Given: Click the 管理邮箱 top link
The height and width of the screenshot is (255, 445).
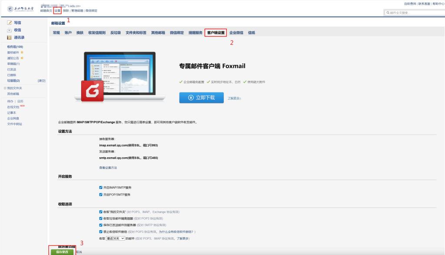Looking at the screenshot, I should pyautogui.click(x=77, y=11).
